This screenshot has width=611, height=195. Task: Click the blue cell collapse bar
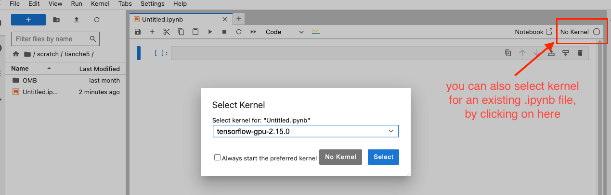pyautogui.click(x=139, y=53)
